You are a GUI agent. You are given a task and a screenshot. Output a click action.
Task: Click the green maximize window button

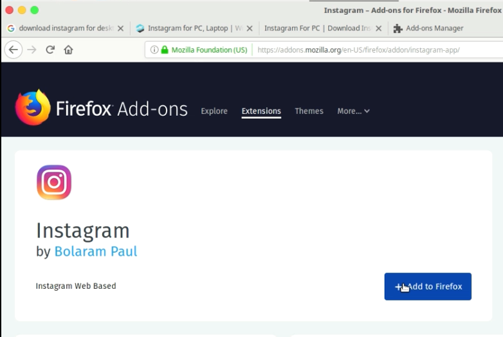[x=34, y=10]
